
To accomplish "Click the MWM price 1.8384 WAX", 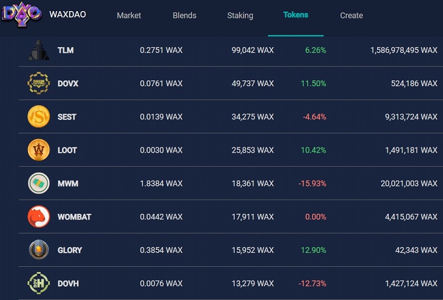I will click(161, 183).
